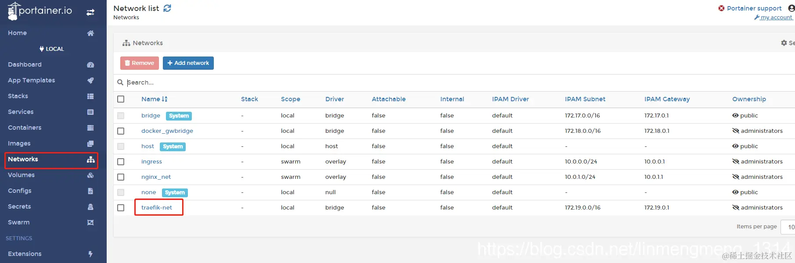This screenshot has height=263, width=795.
Task: Sort by the Stack column header
Action: [x=249, y=99]
